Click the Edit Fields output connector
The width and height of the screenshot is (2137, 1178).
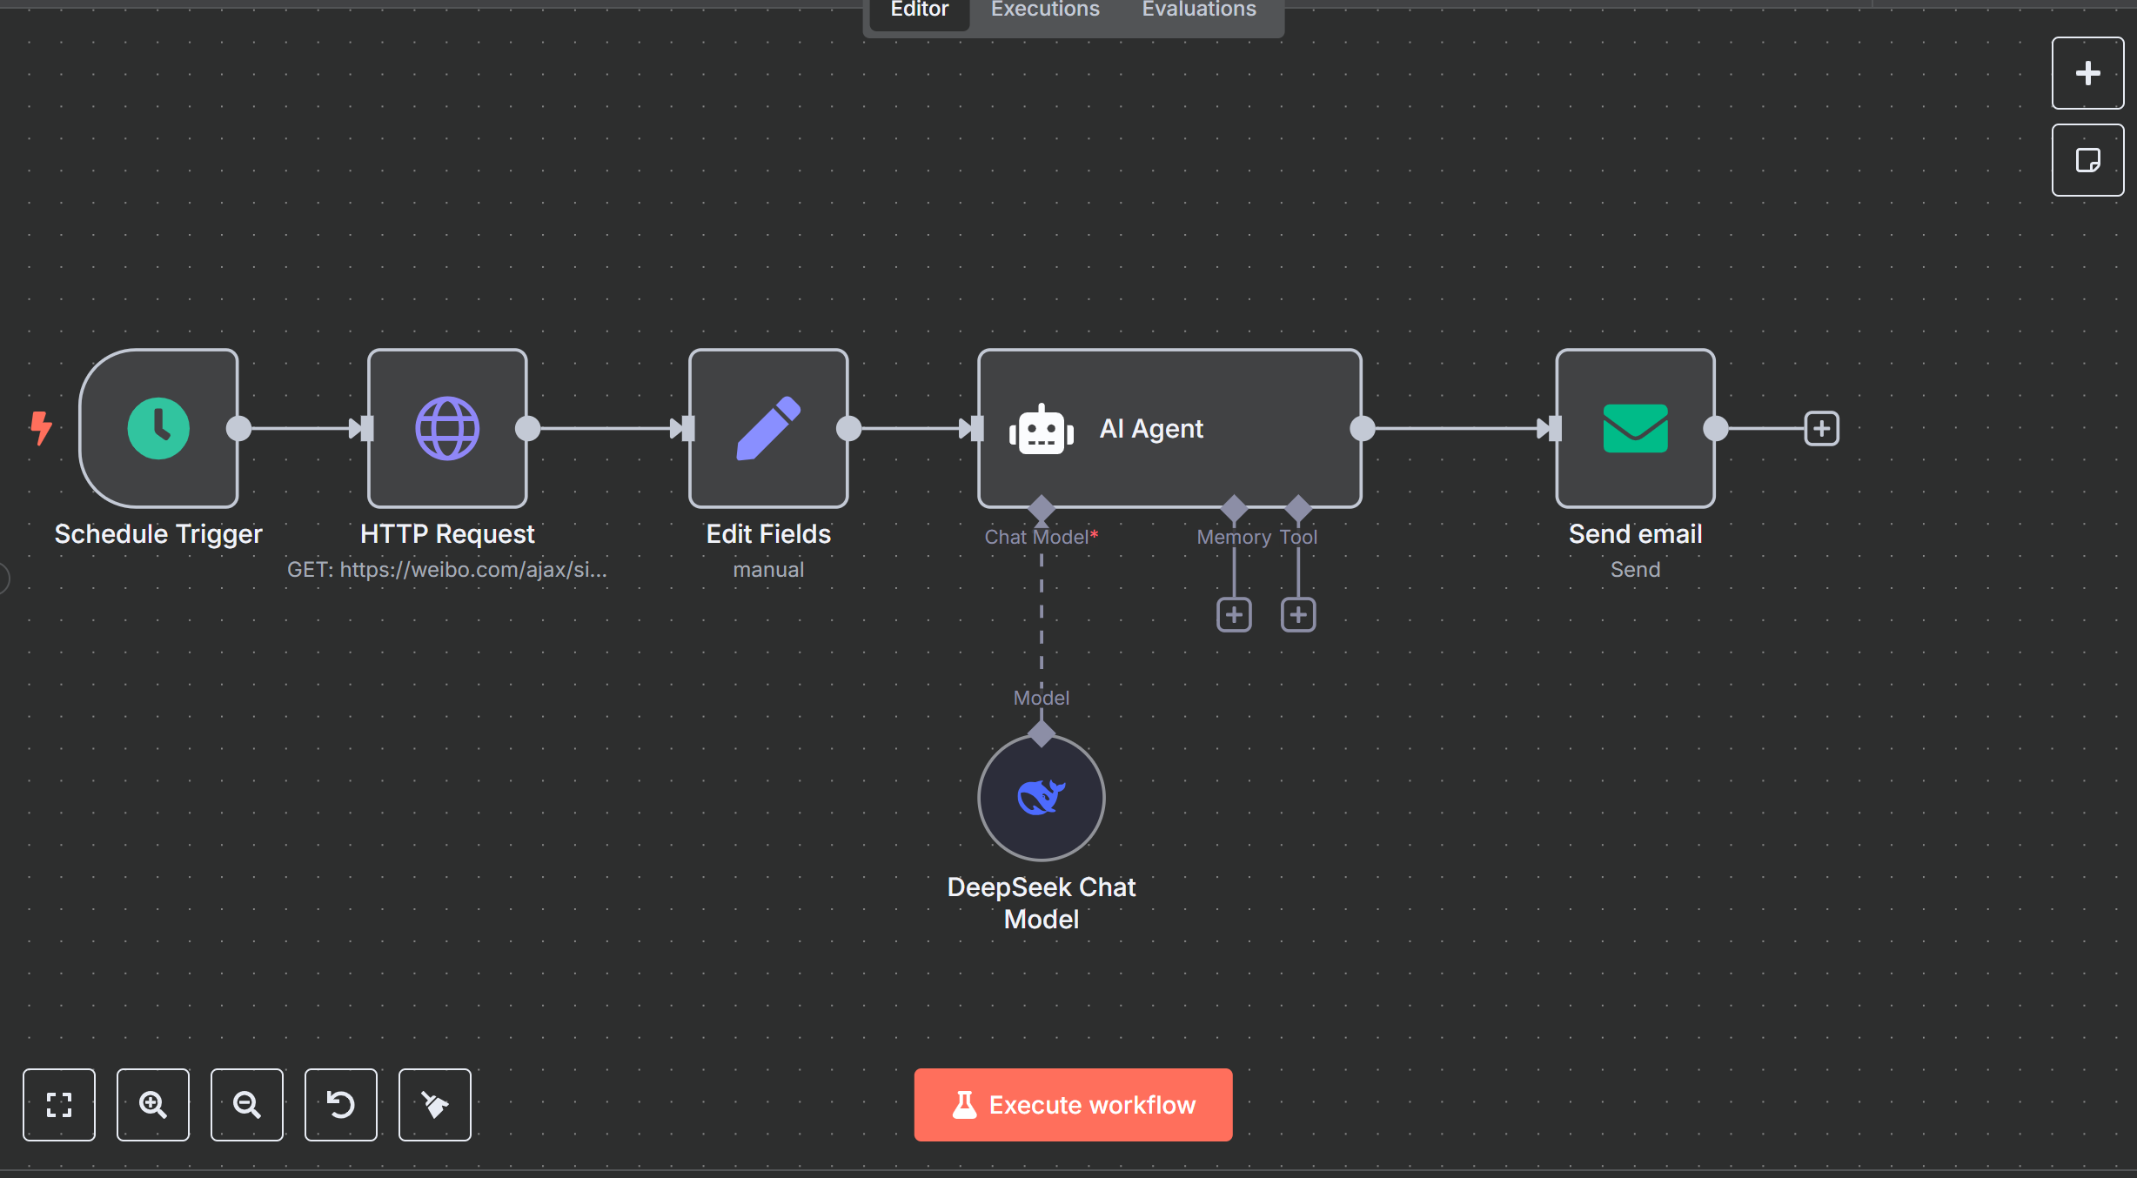pos(849,428)
